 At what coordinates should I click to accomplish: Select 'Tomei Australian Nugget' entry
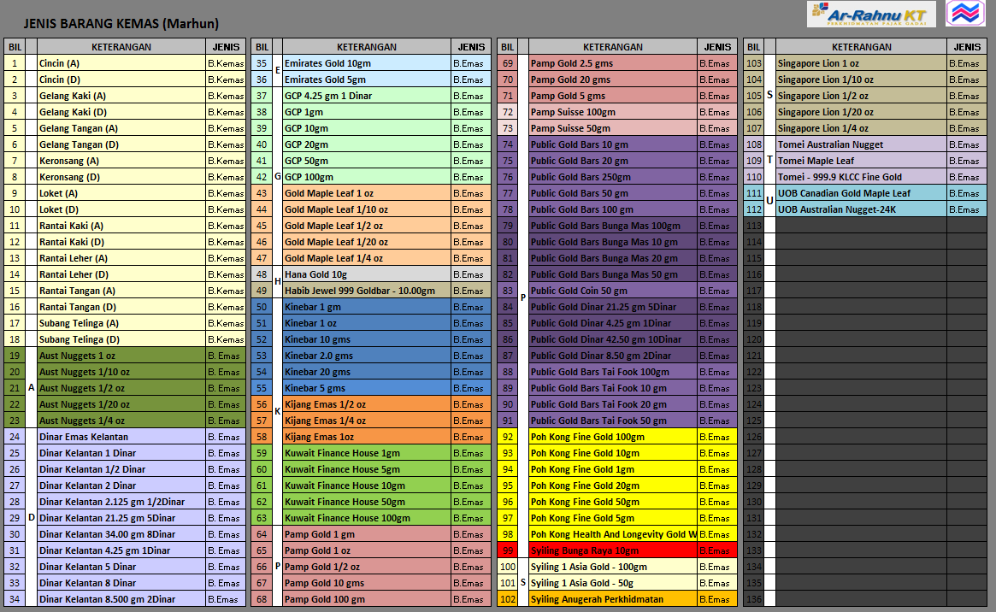coord(861,144)
